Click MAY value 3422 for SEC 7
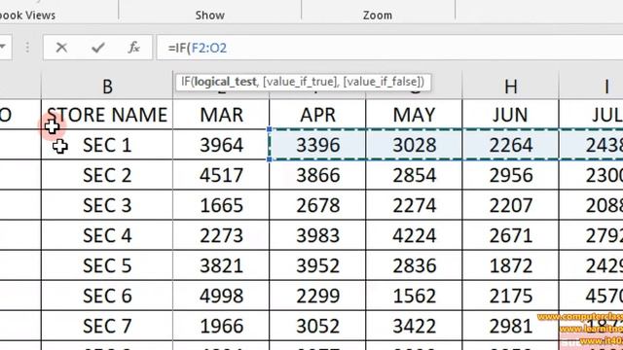Image resolution: width=623 pixels, height=350 pixels. [414, 326]
